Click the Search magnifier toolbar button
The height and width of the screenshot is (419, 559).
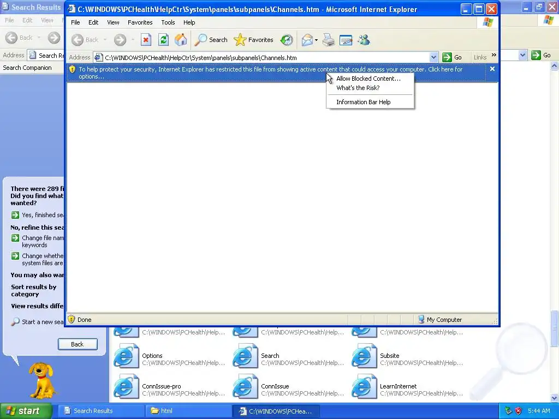[x=211, y=40]
